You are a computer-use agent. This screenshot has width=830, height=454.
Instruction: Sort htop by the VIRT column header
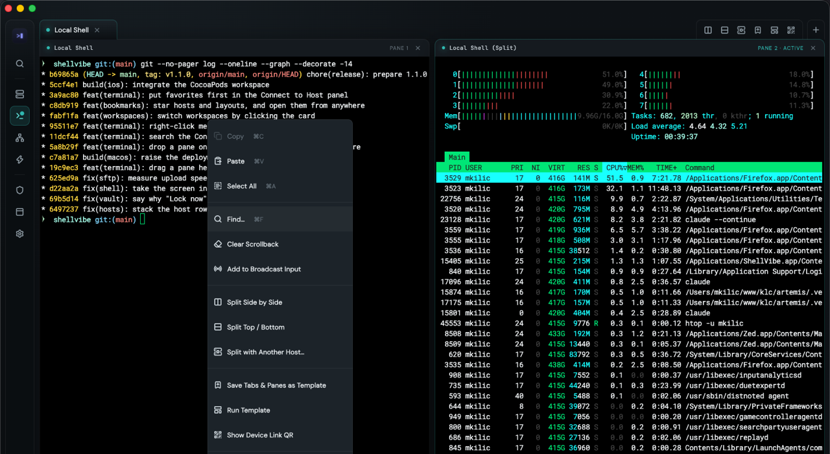pos(556,167)
